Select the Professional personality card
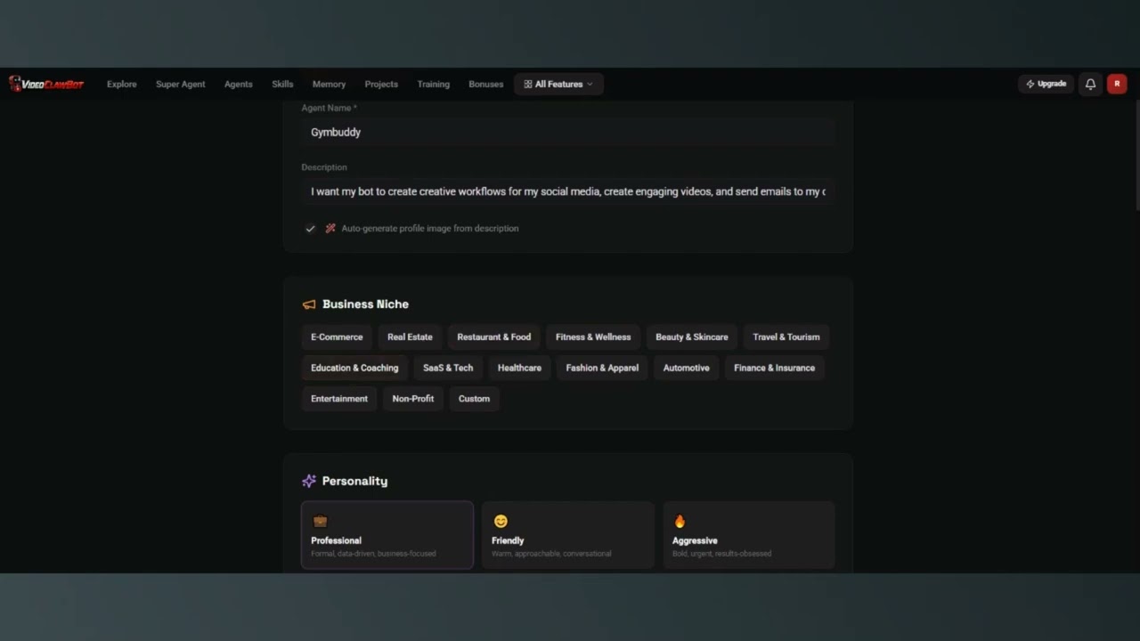Viewport: 1140px width, 641px height. pyautogui.click(x=387, y=535)
